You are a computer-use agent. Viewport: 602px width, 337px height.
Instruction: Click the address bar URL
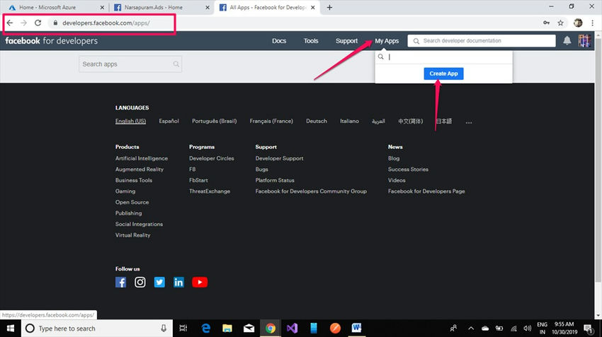pos(106,23)
